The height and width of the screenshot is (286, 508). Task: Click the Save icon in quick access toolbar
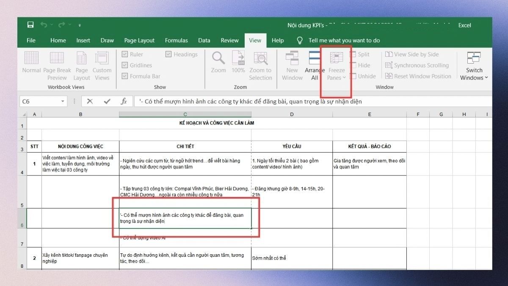pyautogui.click(x=30, y=25)
